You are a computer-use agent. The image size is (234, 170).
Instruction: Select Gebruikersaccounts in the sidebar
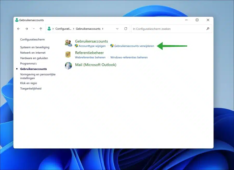[x=34, y=69]
